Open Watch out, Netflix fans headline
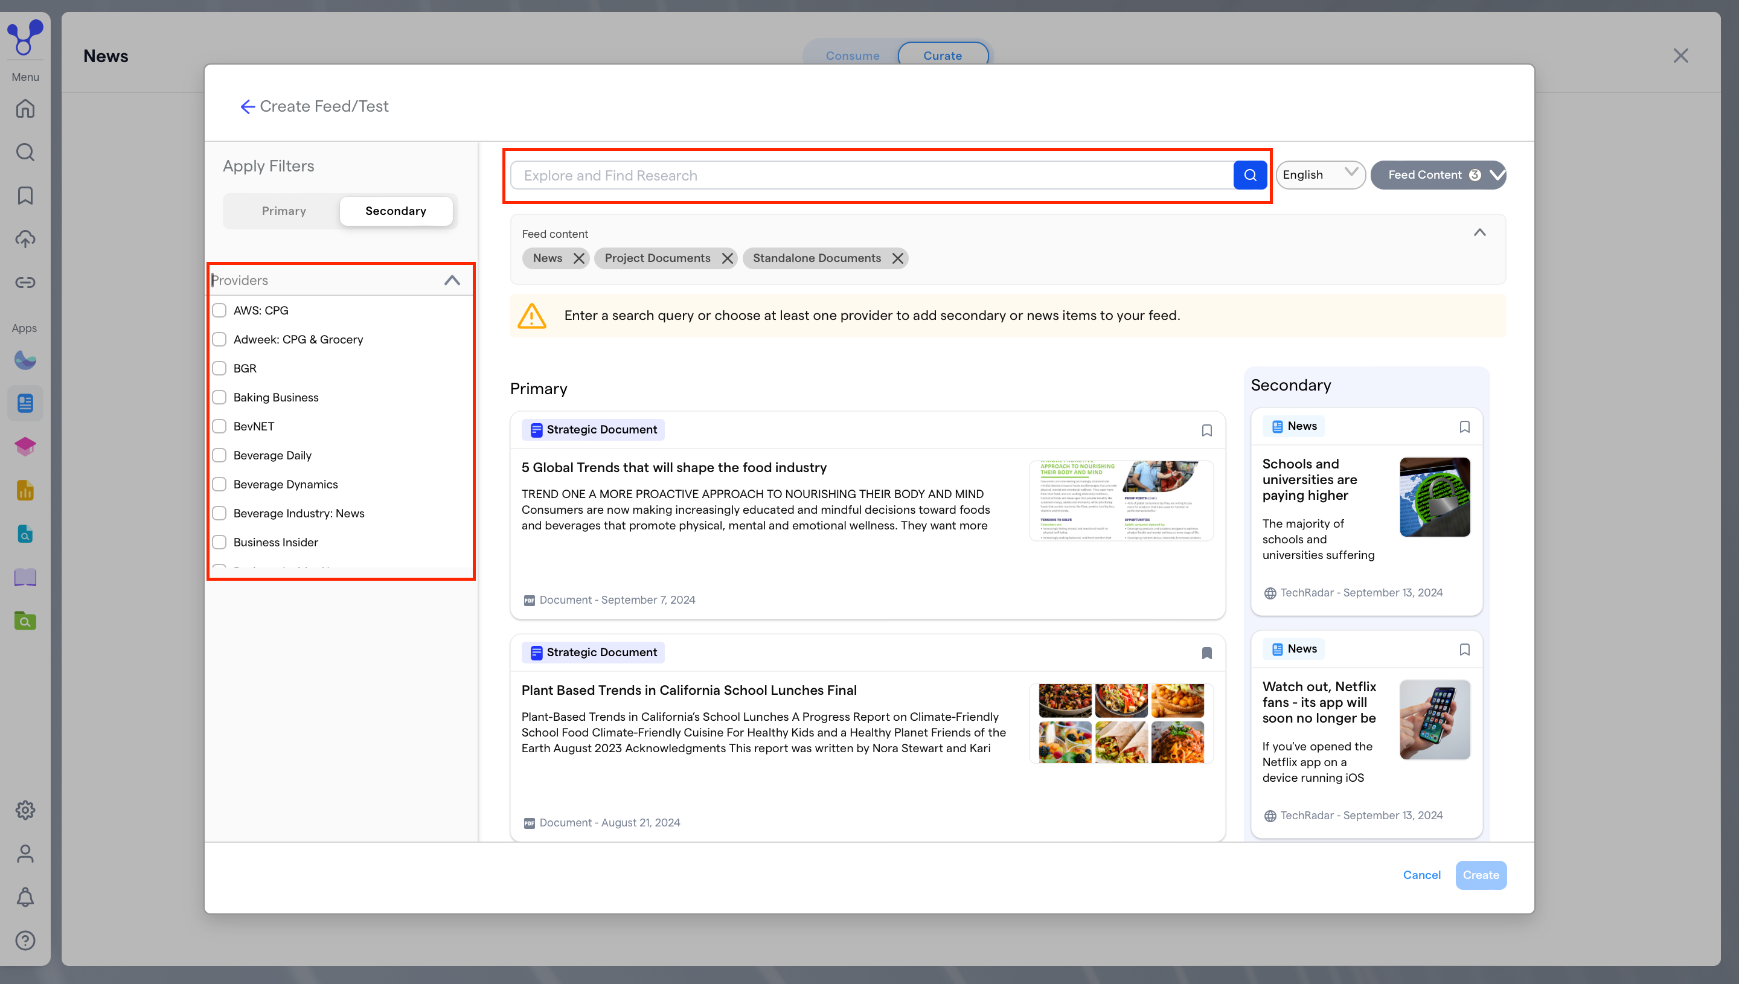Screen dimensions: 1739x984 click(1319, 702)
